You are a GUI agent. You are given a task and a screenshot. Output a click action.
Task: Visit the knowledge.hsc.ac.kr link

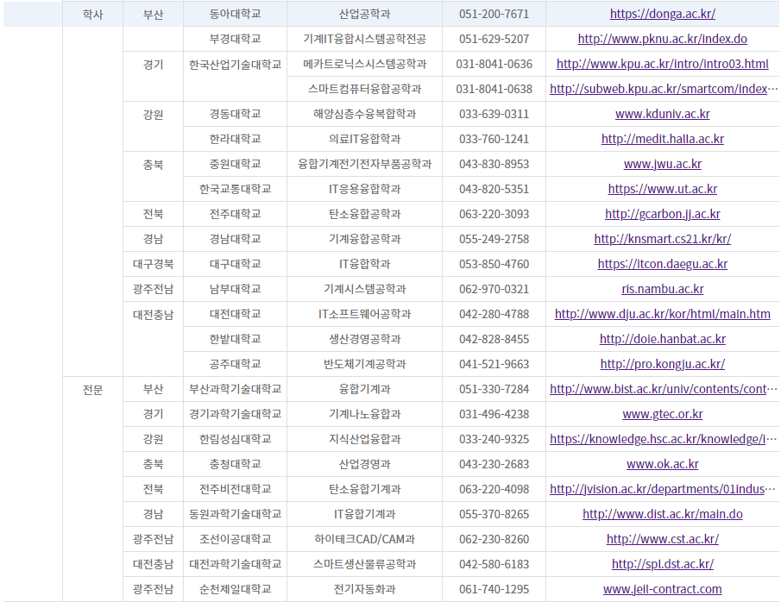tap(664, 439)
